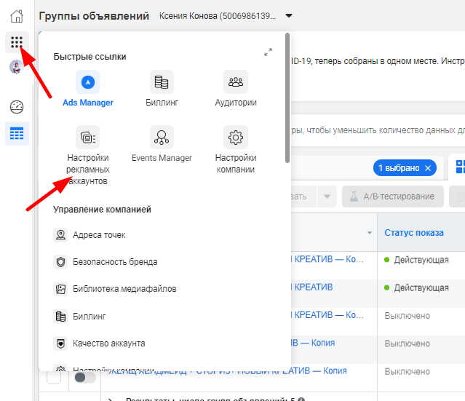
Task: Select the campaigns table icon in sidebar
Action: 17,133
